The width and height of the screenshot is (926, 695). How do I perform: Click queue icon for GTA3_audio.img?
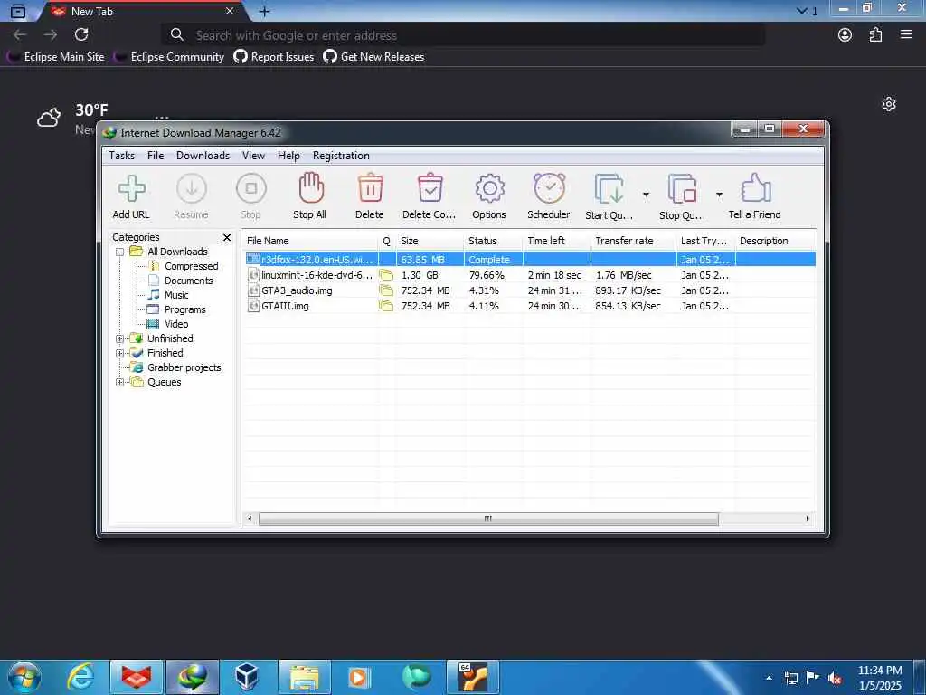(386, 290)
